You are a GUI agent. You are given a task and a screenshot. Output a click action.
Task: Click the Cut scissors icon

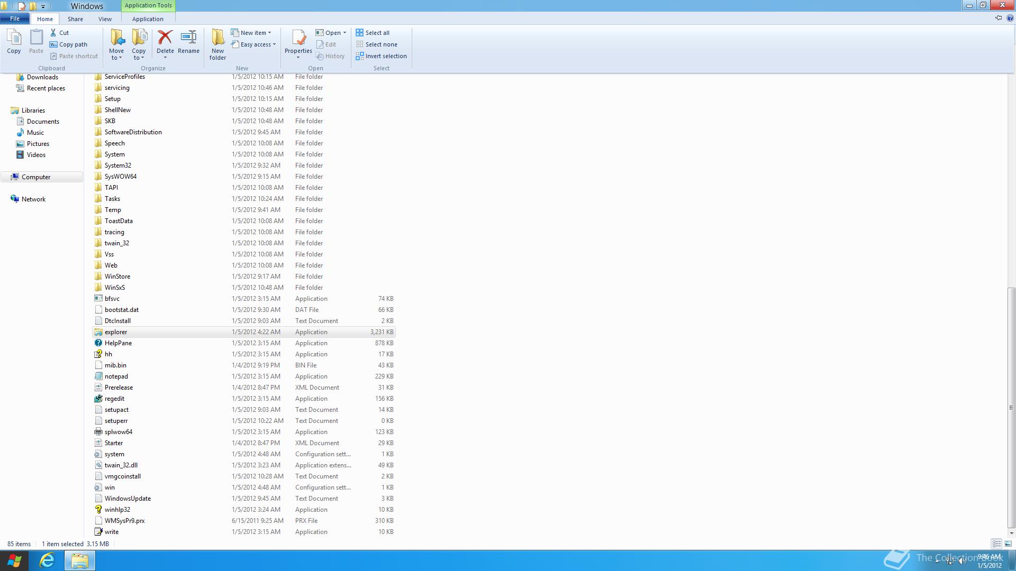53,33
